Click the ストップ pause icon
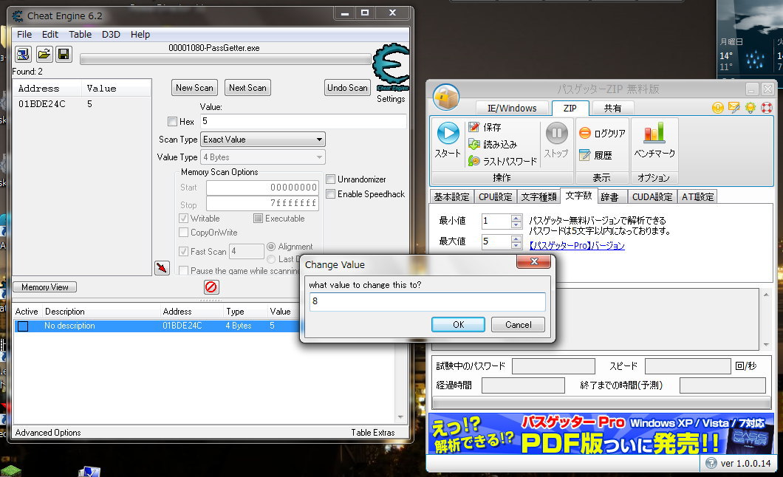 click(556, 133)
